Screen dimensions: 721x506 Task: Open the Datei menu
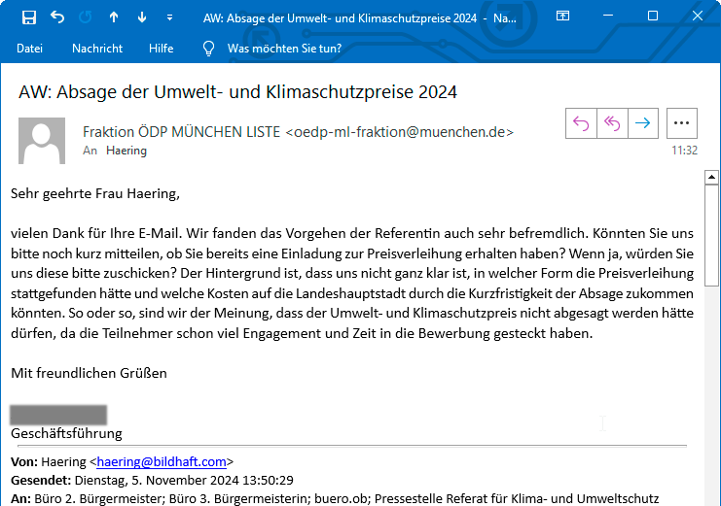click(x=29, y=49)
